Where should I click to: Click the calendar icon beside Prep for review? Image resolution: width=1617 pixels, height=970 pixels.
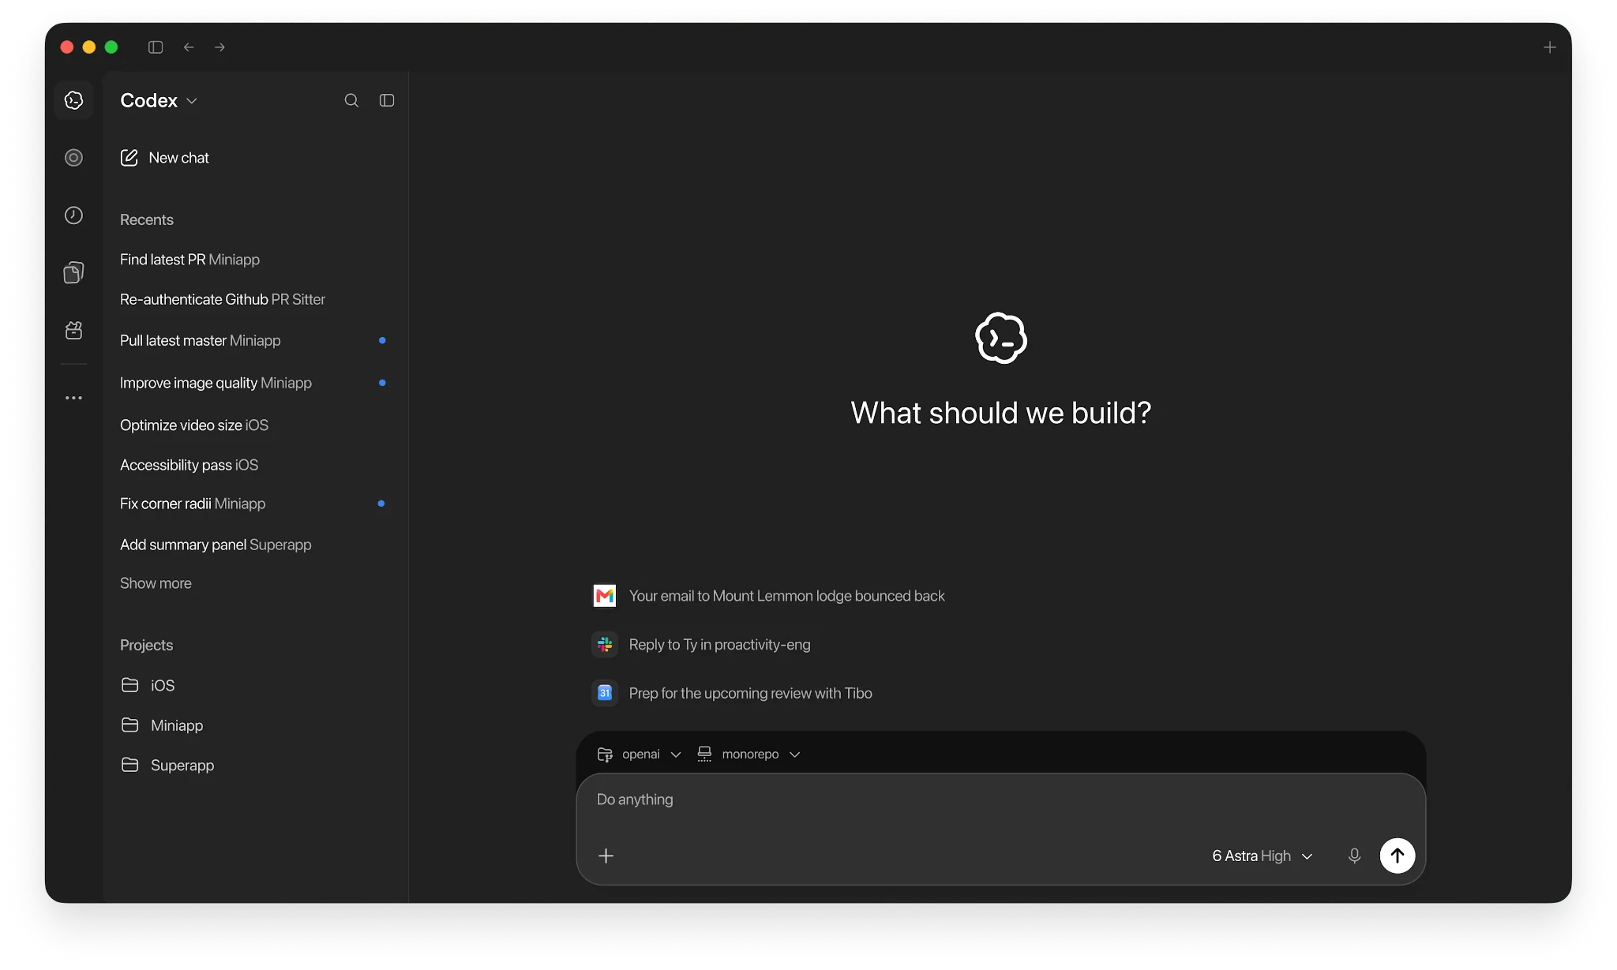point(605,693)
